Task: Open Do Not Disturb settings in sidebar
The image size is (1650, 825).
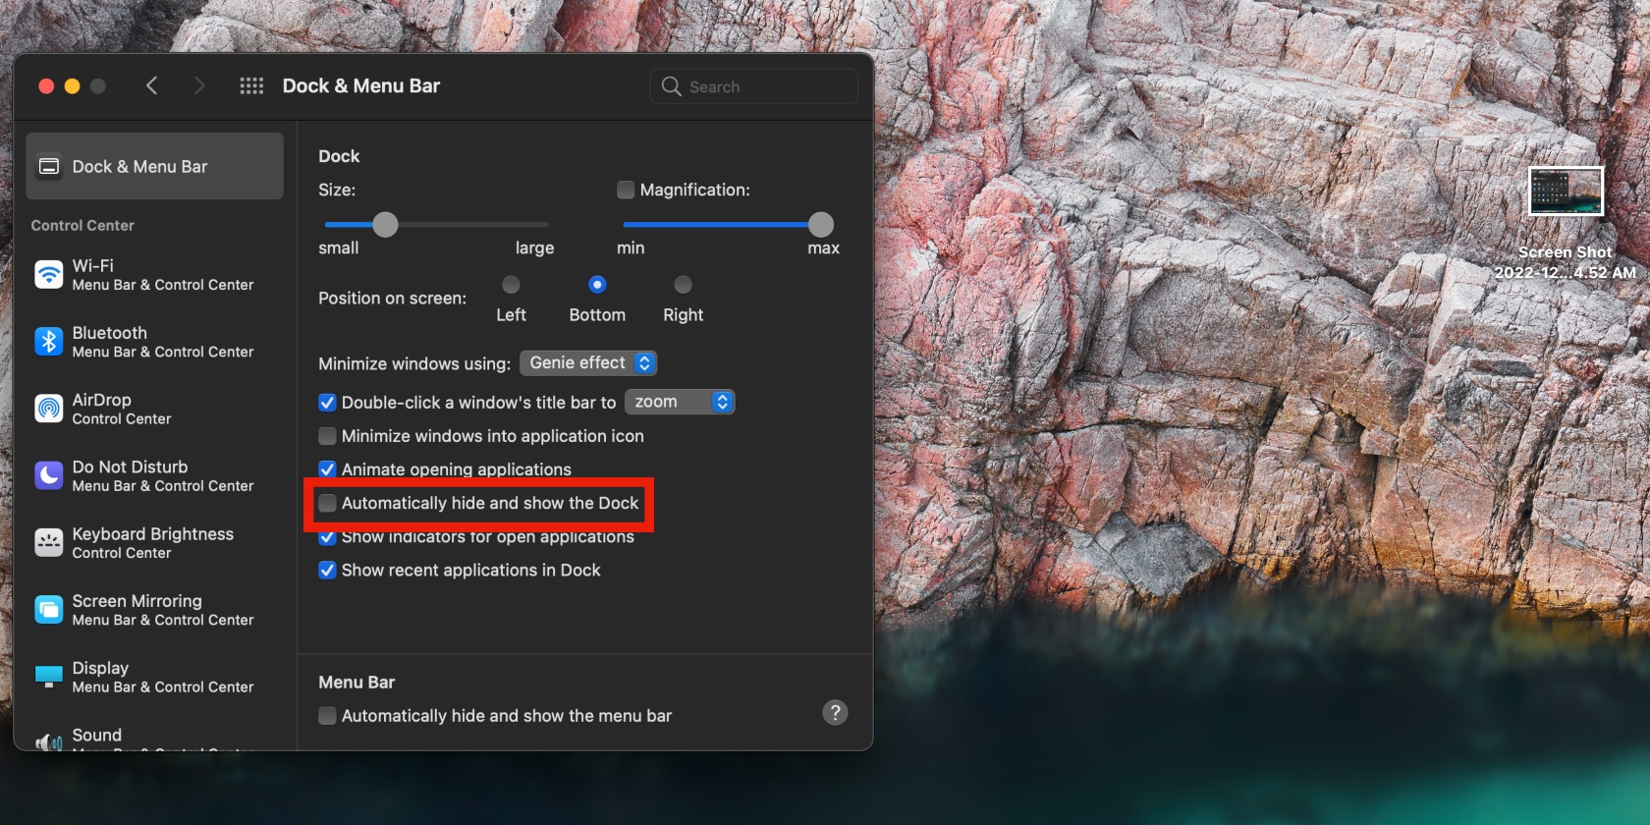Action: coord(154,475)
